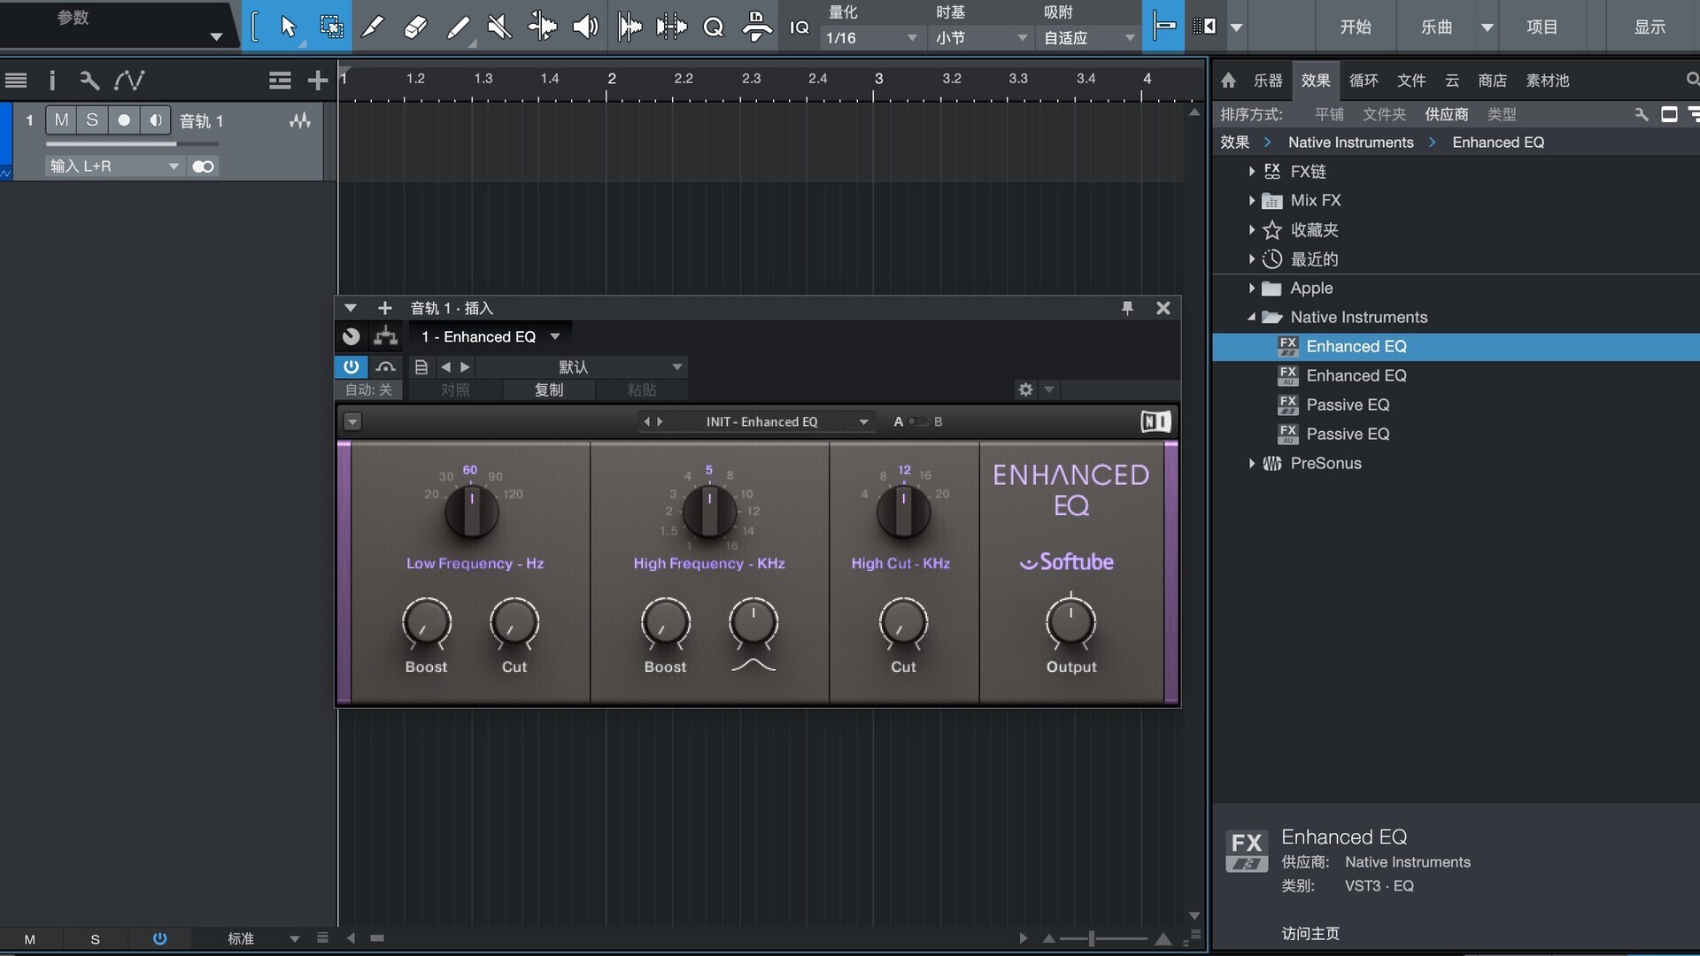Open the 1 - Enhanced EQ plugin dropdown
This screenshot has height=956, width=1700.
(491, 336)
